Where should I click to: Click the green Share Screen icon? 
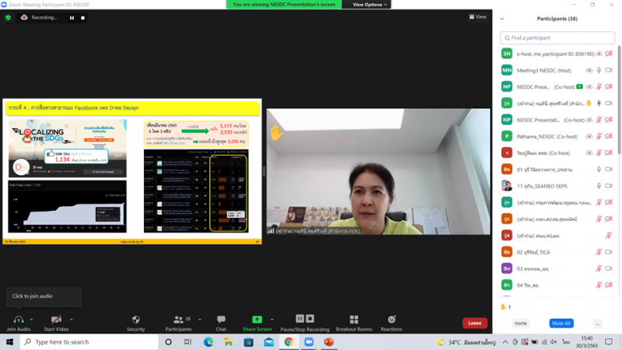pos(257,320)
